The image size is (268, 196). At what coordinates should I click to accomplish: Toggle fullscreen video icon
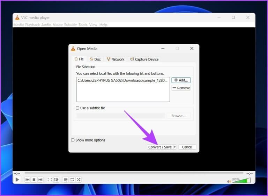[x=50, y=180]
